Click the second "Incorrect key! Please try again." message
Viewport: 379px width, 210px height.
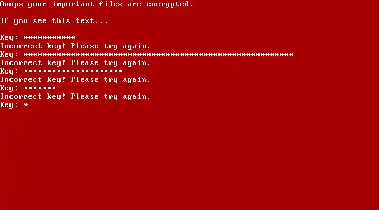(75, 63)
